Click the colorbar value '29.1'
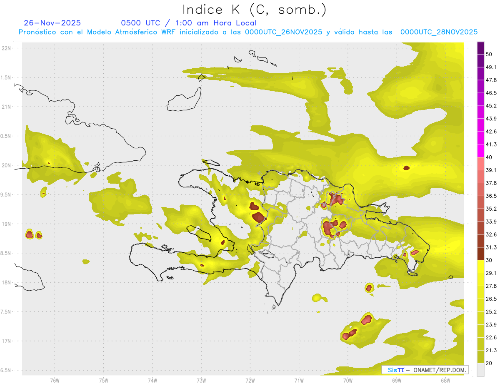 point(491,273)
